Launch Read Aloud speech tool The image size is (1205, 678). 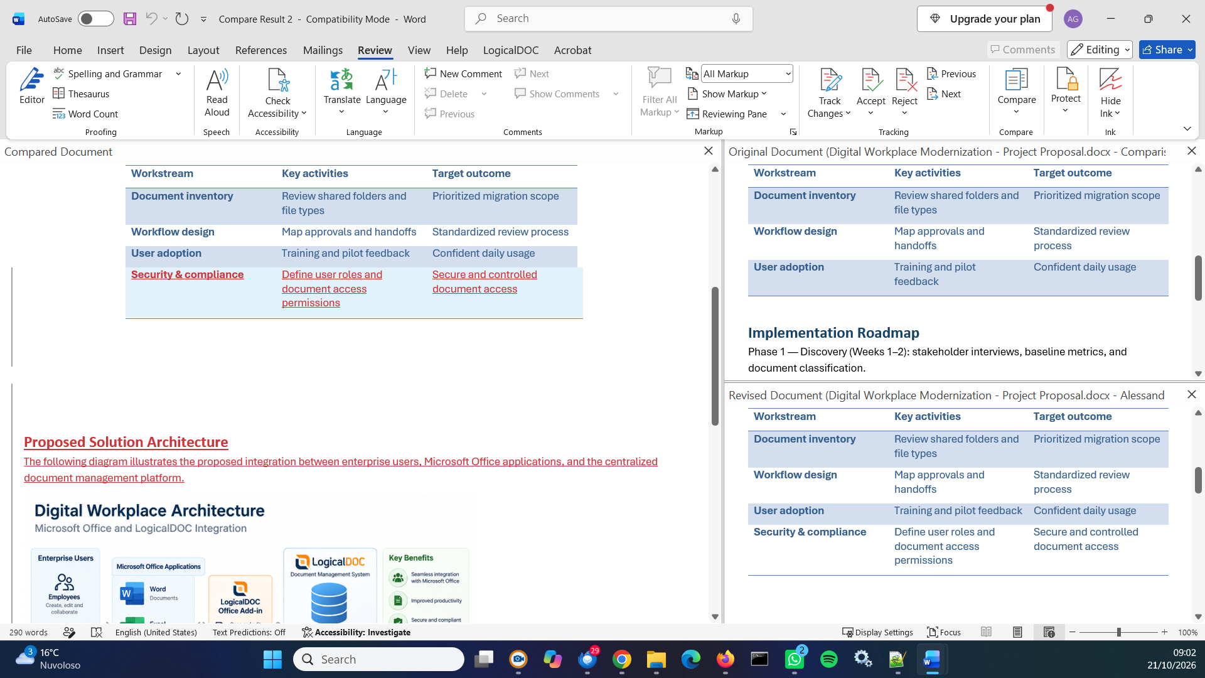(217, 93)
